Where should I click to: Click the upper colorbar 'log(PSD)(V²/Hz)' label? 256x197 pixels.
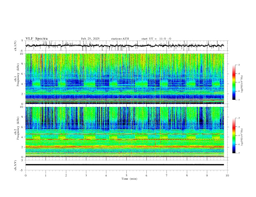point(242,84)
